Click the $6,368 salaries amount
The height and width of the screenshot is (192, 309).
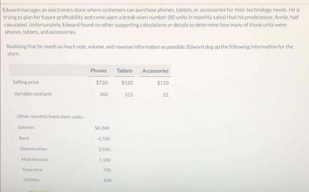coord(102,128)
